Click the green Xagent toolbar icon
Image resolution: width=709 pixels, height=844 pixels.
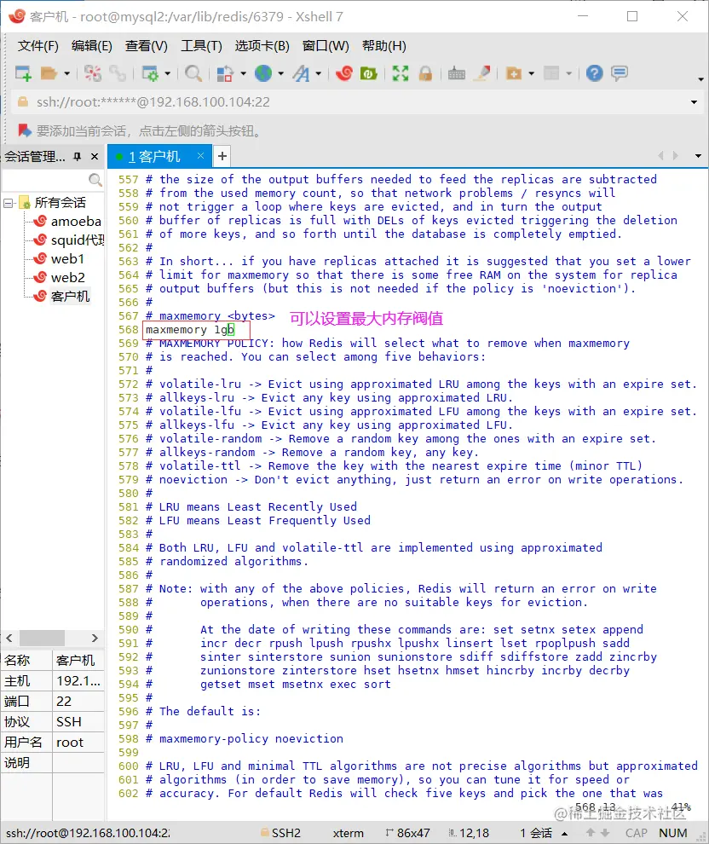(x=368, y=73)
